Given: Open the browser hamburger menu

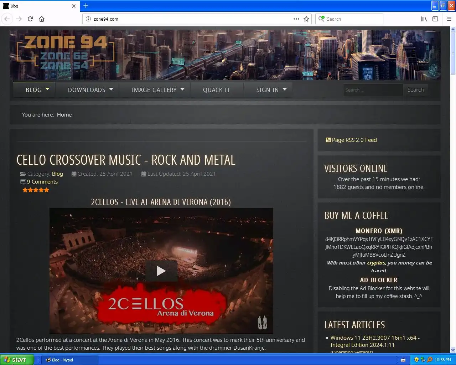Looking at the screenshot, I should [449, 19].
